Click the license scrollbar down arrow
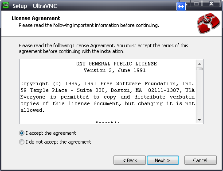This screenshot has height=171, width=223. 200,120
